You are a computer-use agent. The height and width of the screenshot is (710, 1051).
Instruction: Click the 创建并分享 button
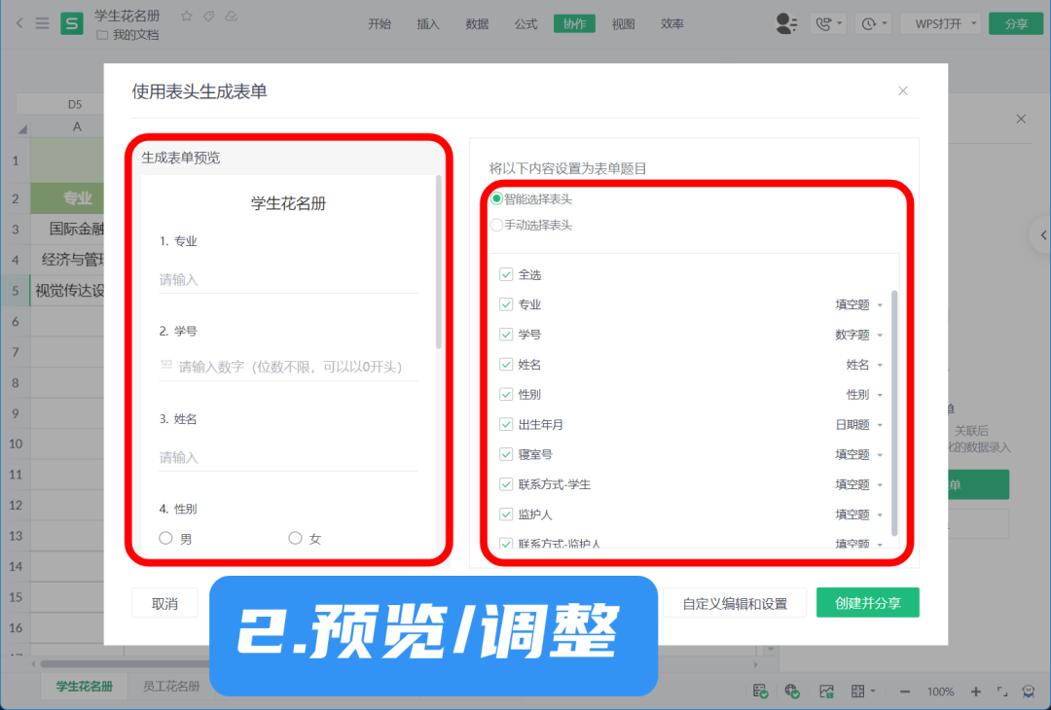point(867,602)
